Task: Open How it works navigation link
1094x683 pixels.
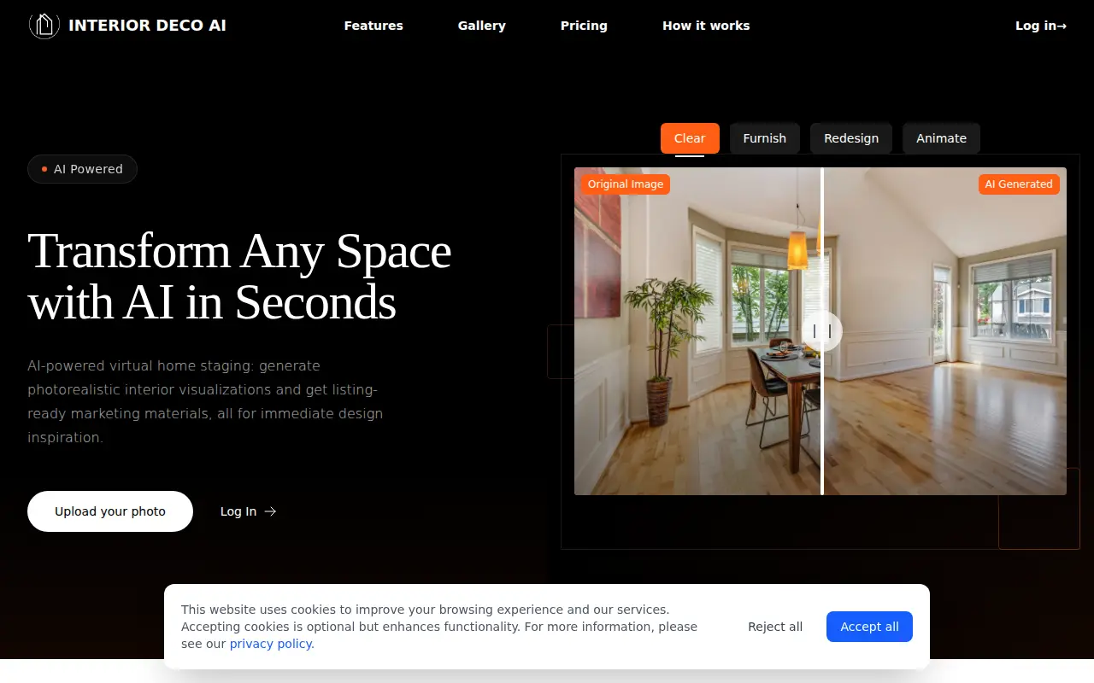Action: [x=706, y=26]
